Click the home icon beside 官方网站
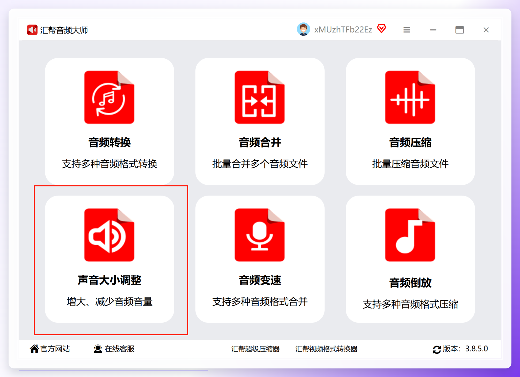This screenshot has width=520, height=377. (x=34, y=349)
